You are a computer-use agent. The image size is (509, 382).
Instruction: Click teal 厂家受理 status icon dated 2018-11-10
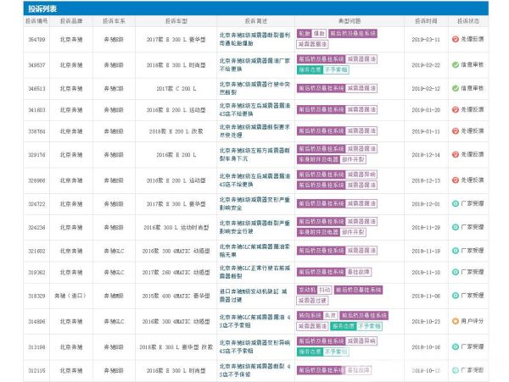tap(455, 272)
